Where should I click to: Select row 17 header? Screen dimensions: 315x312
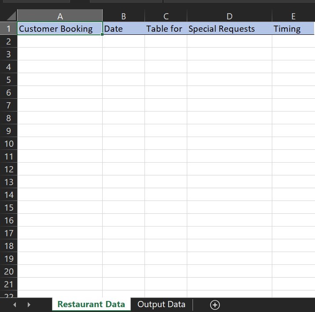8,233
